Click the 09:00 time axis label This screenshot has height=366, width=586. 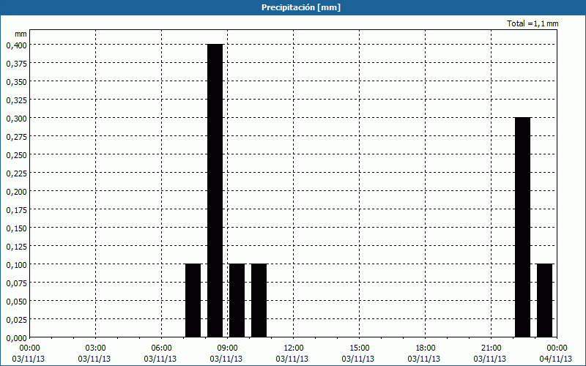coord(227,348)
